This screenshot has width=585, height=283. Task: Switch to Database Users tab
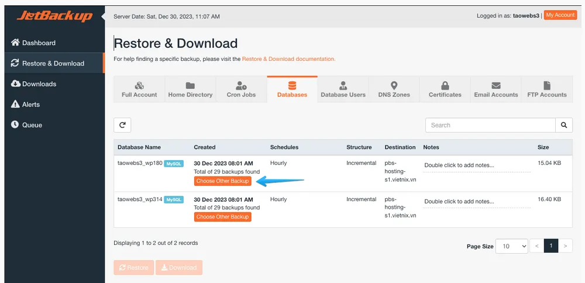click(x=343, y=89)
